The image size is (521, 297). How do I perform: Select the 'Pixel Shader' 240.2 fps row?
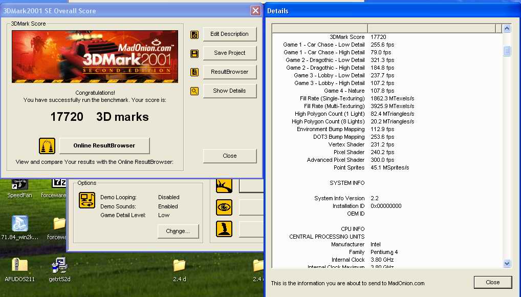click(387, 152)
